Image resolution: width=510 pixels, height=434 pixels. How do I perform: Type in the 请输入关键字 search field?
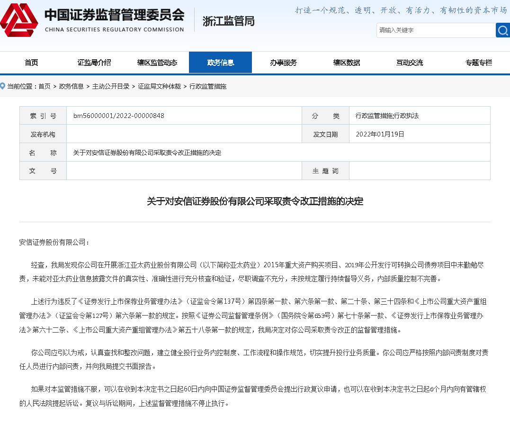click(x=436, y=30)
